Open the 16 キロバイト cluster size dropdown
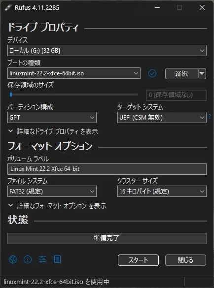Viewport: 214px width, 288px height. point(162,192)
